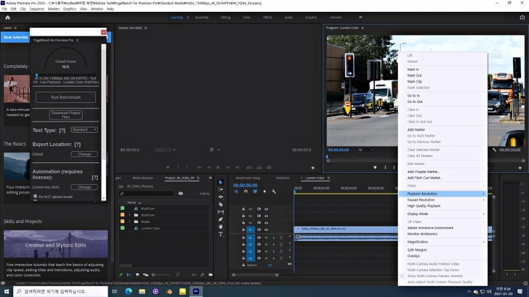This screenshot has width=529, height=297.
Task: Open the Sequence menu
Action: tap(37, 9)
